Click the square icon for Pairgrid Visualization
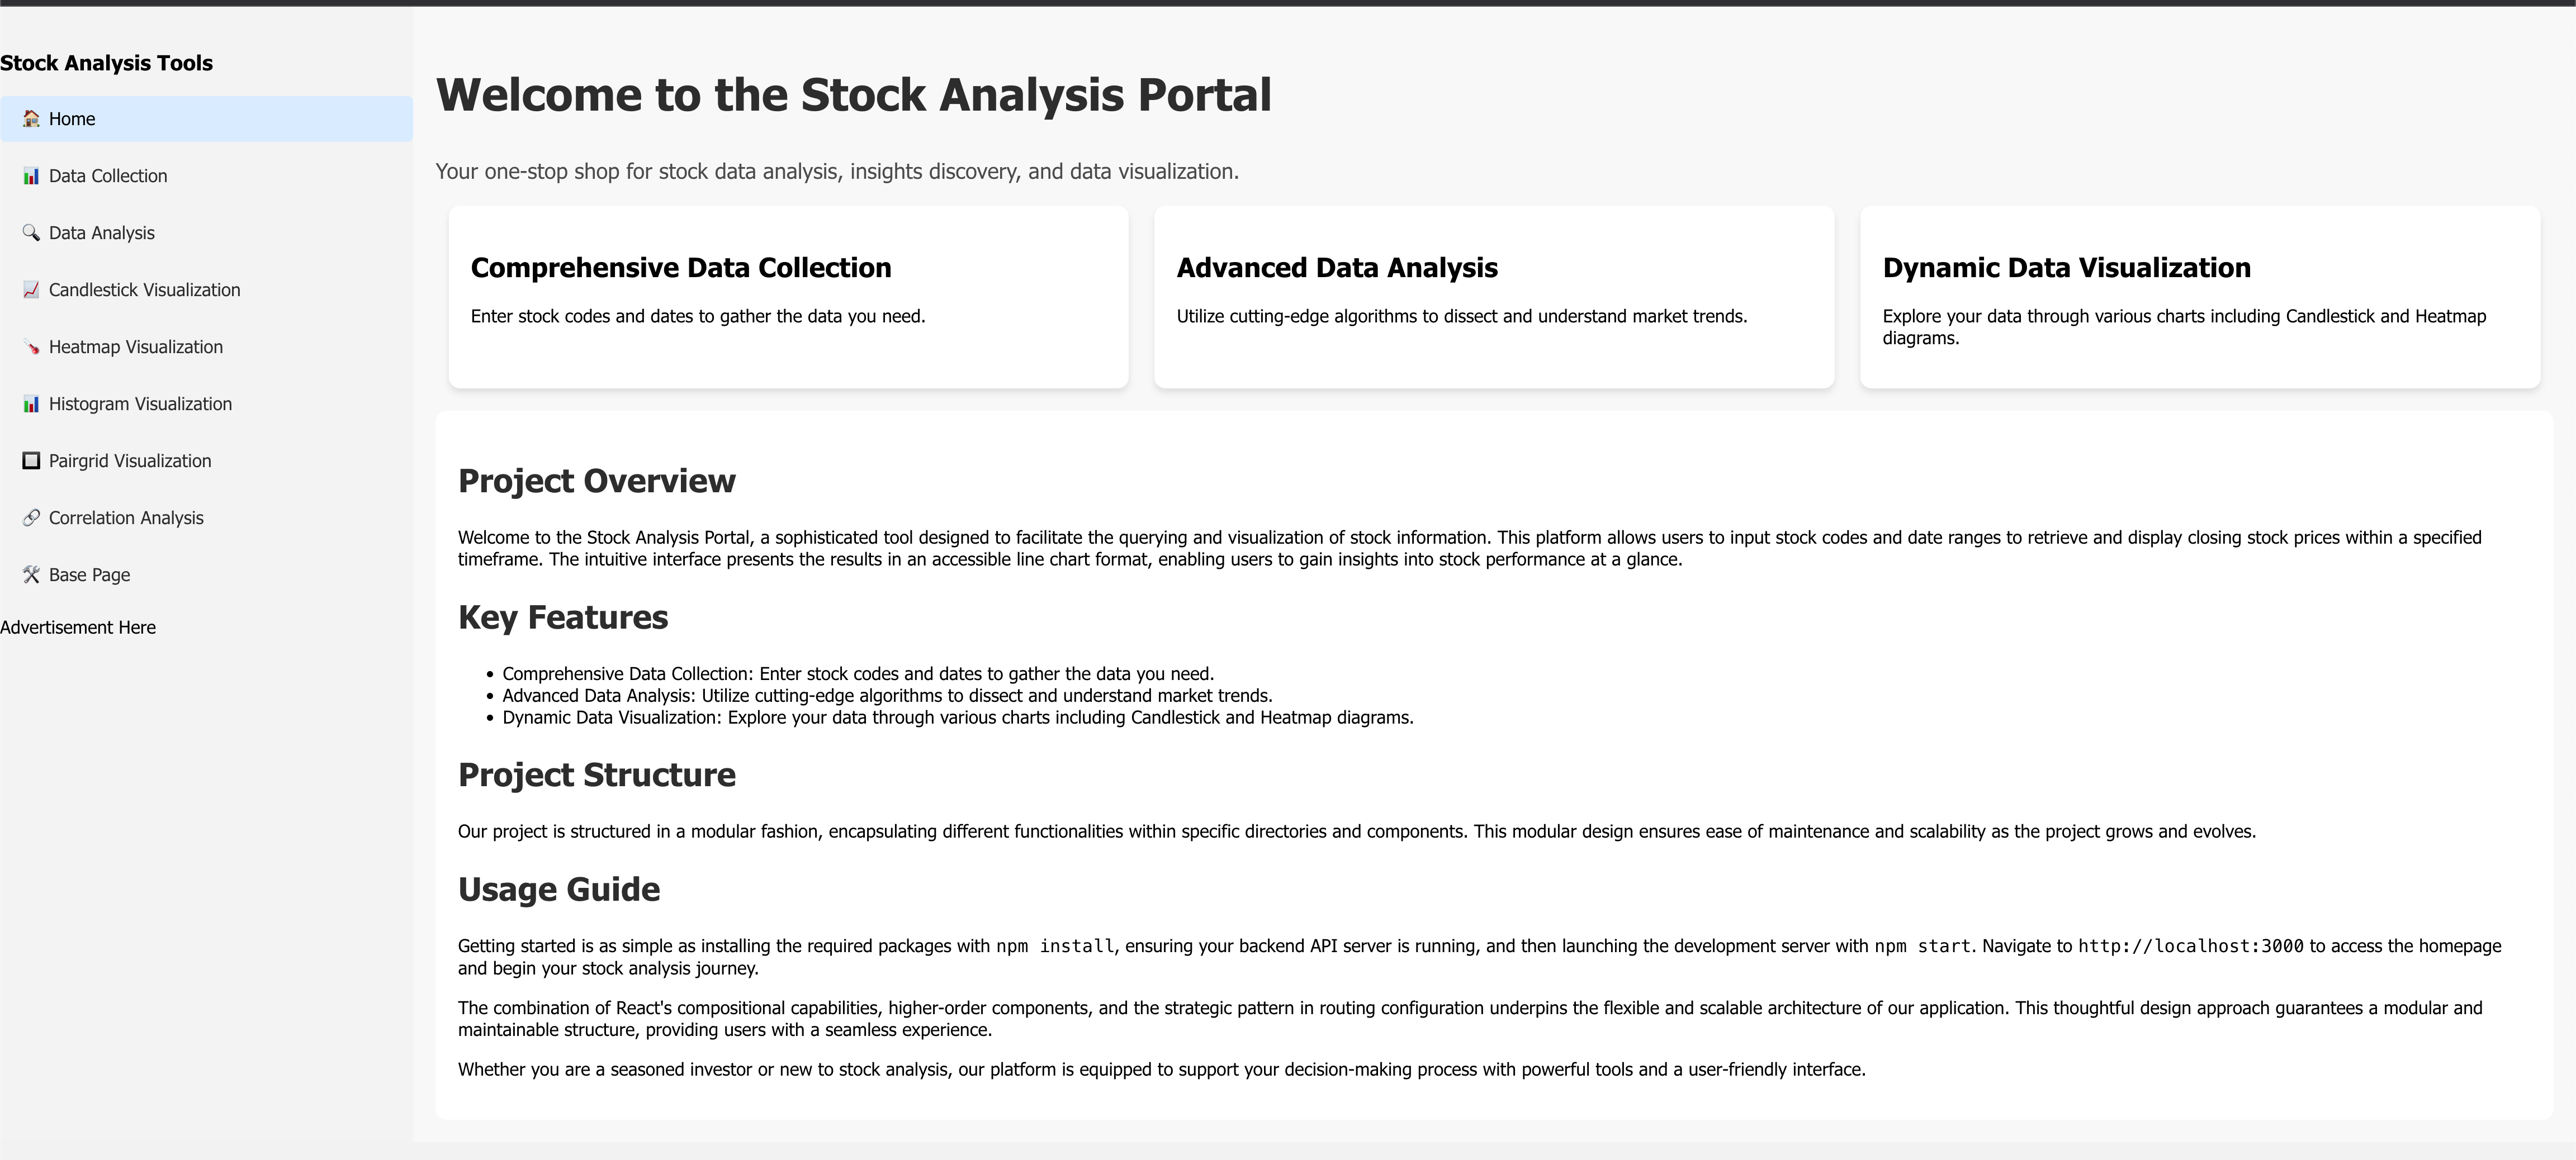Viewport: 2576px width, 1160px height. [x=31, y=460]
